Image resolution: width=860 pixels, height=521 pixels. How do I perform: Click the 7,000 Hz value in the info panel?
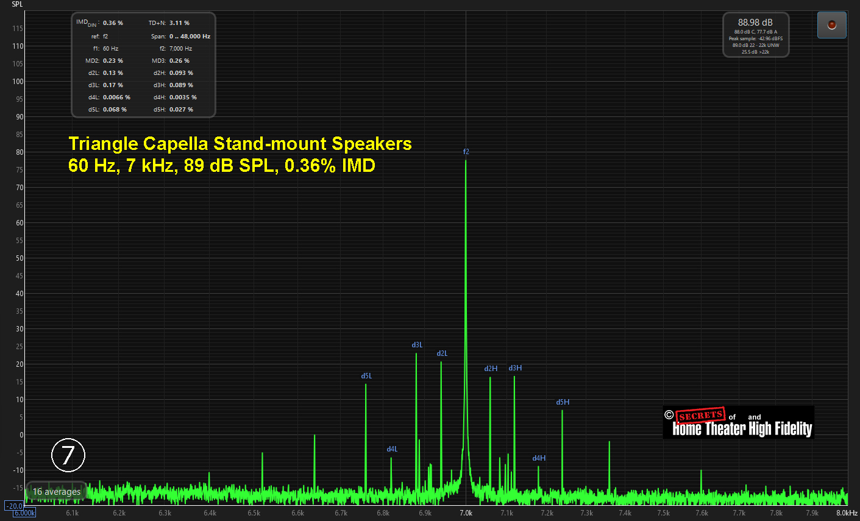pos(180,49)
